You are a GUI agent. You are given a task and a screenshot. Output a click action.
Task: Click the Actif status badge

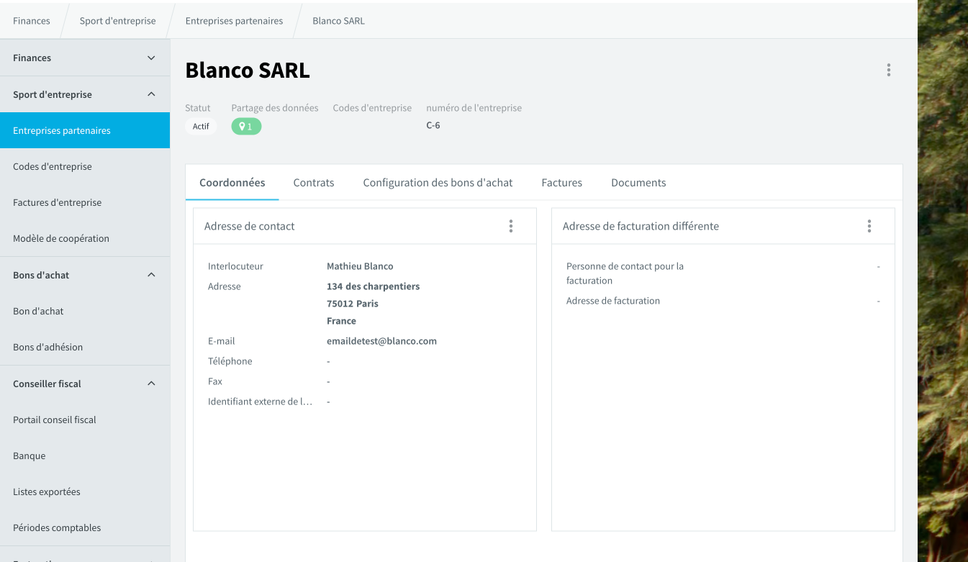(x=201, y=126)
